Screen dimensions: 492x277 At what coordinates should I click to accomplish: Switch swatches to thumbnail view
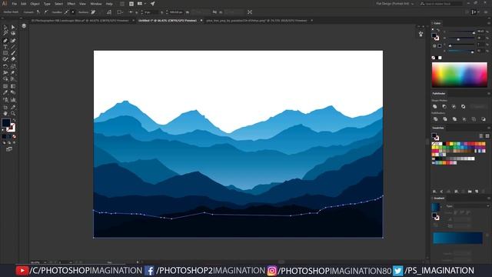(487, 136)
